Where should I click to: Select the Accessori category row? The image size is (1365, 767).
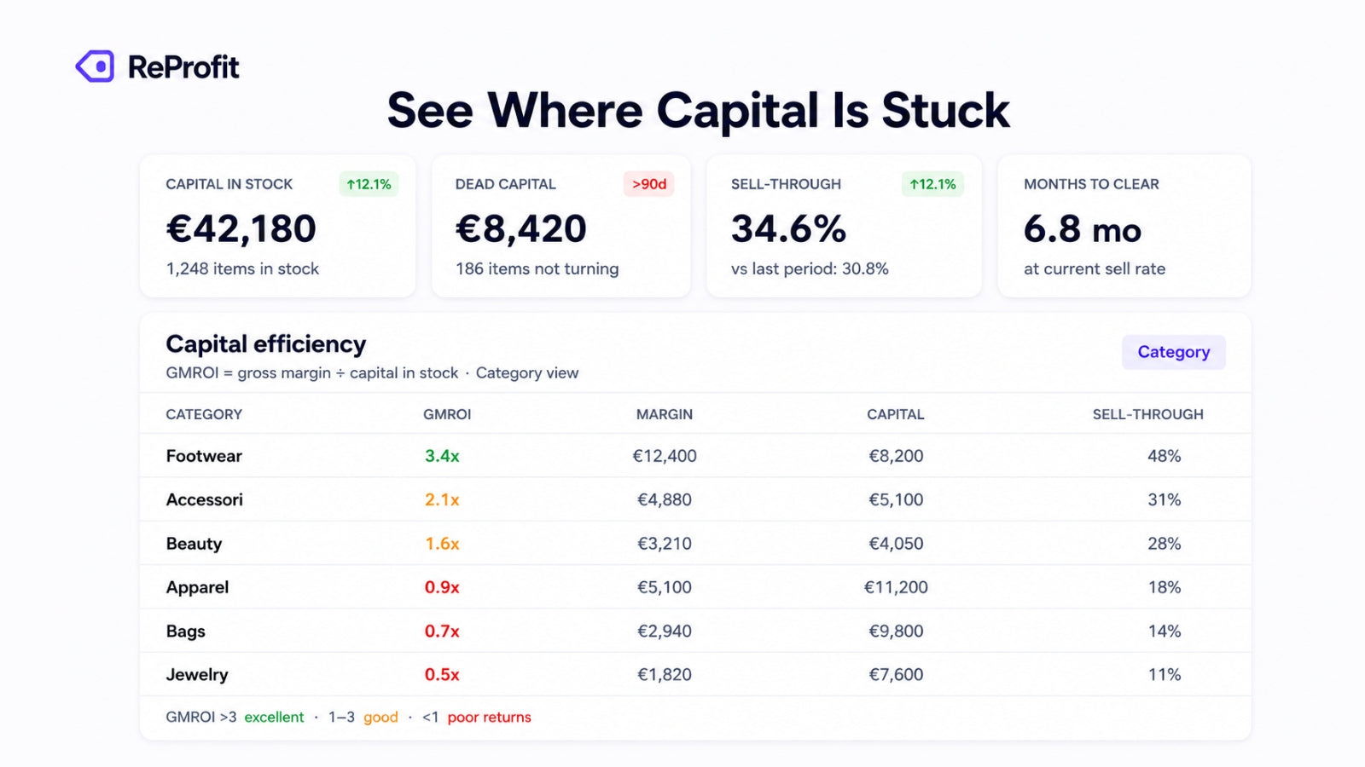click(x=695, y=499)
